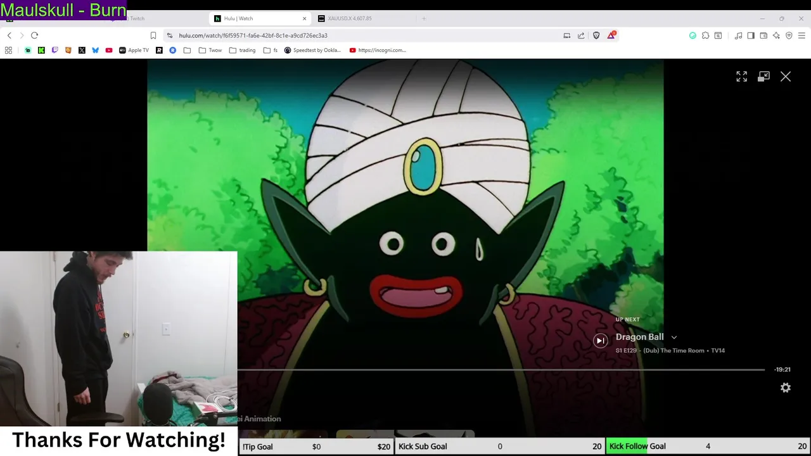Expand the Twow bookmarks folder
811x456 pixels.
[210, 50]
